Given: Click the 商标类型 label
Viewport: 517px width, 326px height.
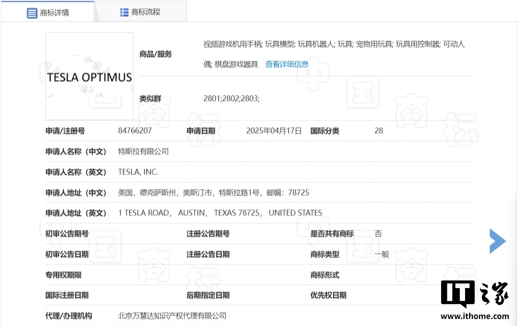Looking at the screenshot, I should 325,254.
